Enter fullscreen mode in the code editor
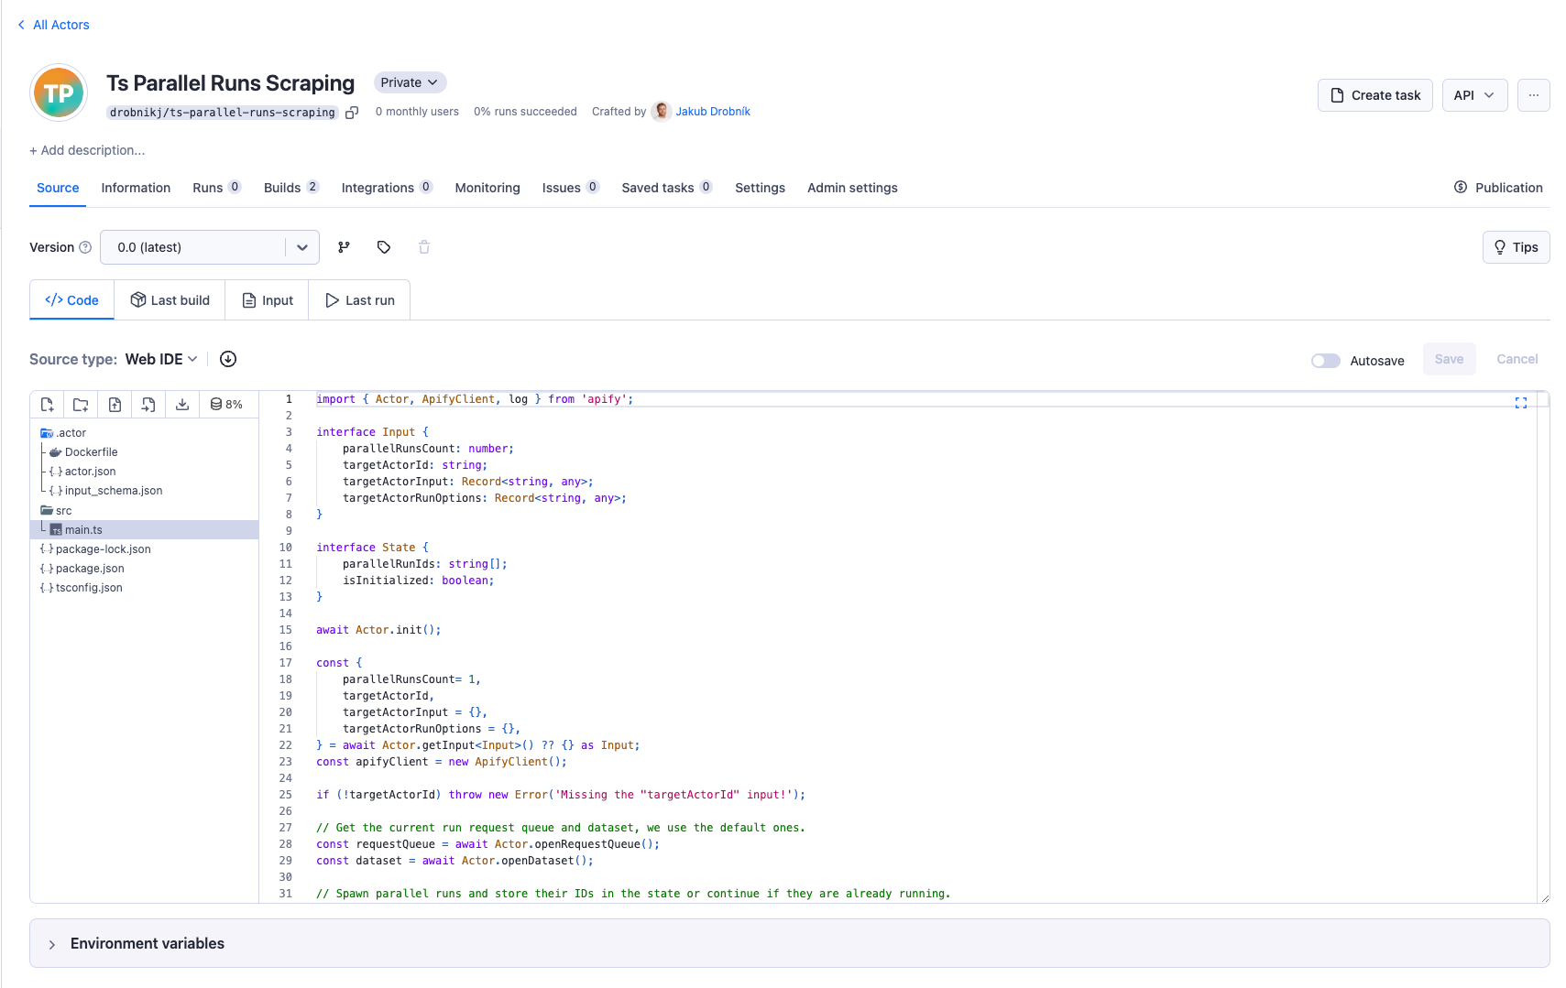The width and height of the screenshot is (1566, 988). [1520, 403]
